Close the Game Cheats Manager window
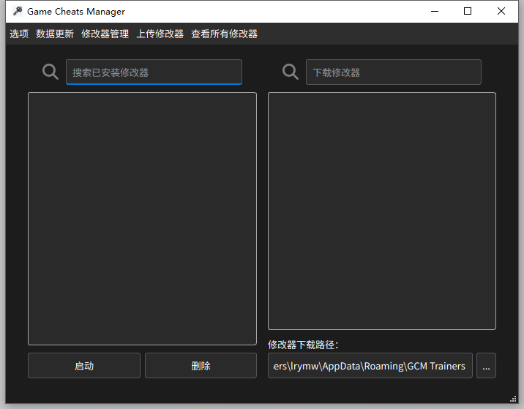Screen dimensions: 524x409 coord(501,11)
